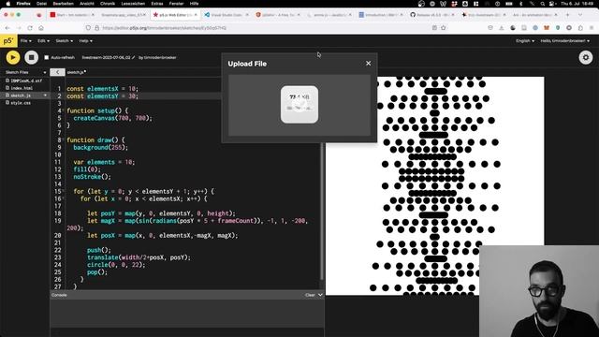Click the battery icon in menu bar
The width and height of the screenshot is (599, 337).
pyautogui.click(x=509, y=4)
